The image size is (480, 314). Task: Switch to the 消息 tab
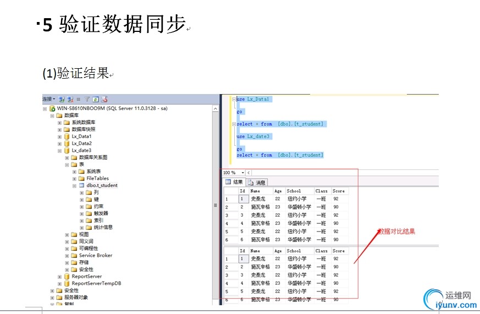click(257, 183)
